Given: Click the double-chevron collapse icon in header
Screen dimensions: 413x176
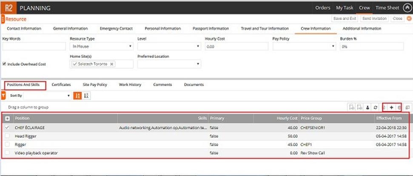Looking at the screenshot, I should coord(409,19).
